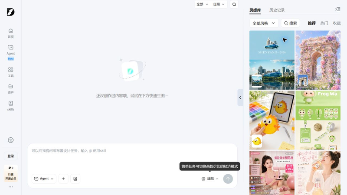Click 特惠开通会员 membership offer
347x195 pixels.
(x=10, y=176)
